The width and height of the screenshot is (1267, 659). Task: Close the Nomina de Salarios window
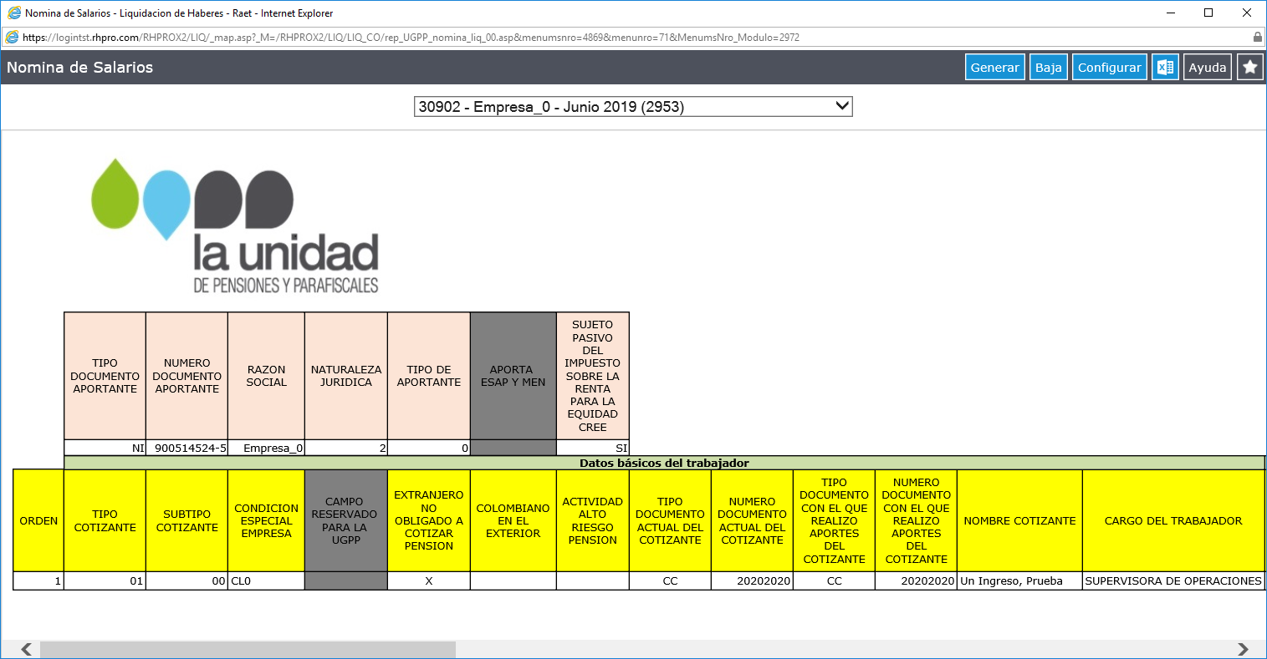tap(1246, 13)
